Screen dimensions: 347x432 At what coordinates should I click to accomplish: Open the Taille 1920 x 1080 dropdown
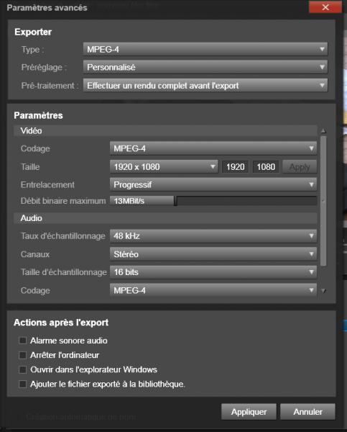tap(164, 167)
